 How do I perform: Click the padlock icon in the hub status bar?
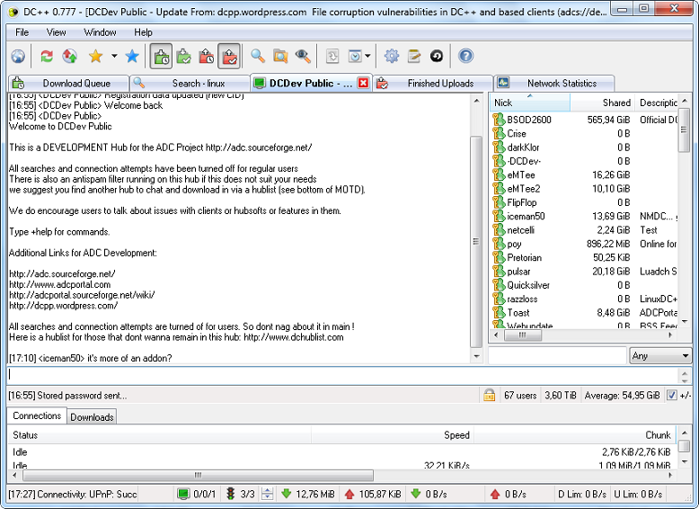point(490,395)
